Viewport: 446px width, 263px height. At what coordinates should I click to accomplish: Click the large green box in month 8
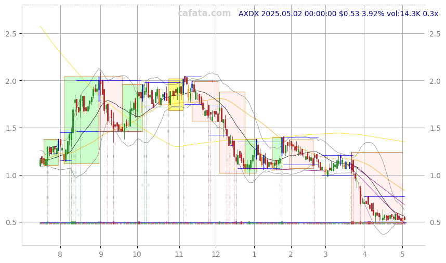point(81,120)
